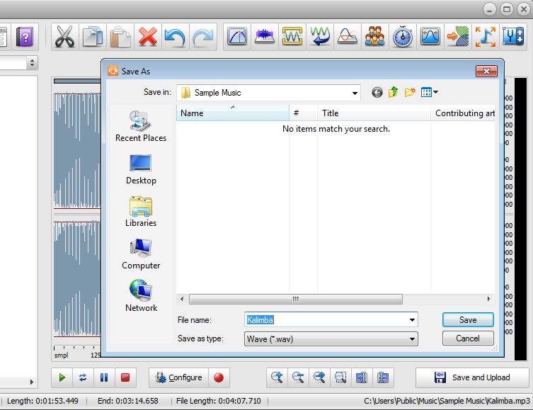
Task: Toggle loop playback button
Action: coord(83,377)
